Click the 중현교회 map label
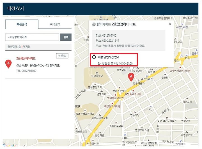Viewport: 202px width, 149px height. pos(187,102)
